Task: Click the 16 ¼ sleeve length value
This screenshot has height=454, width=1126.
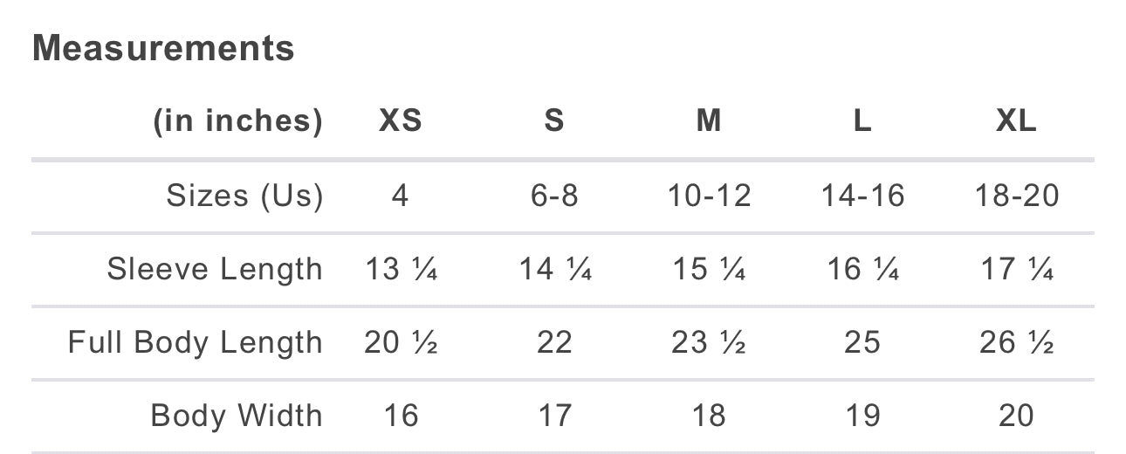Action: point(862,269)
